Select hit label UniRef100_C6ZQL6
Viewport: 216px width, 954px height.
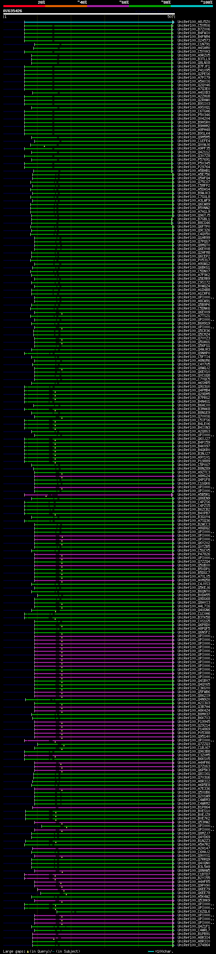click(x=194, y=911)
